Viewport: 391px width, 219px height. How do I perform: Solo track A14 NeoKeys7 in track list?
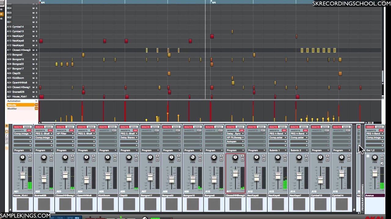[x=36, y=36]
